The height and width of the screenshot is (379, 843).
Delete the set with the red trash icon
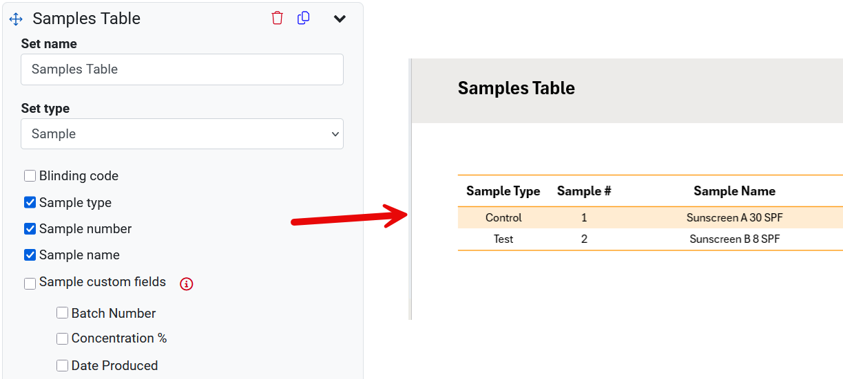[278, 19]
